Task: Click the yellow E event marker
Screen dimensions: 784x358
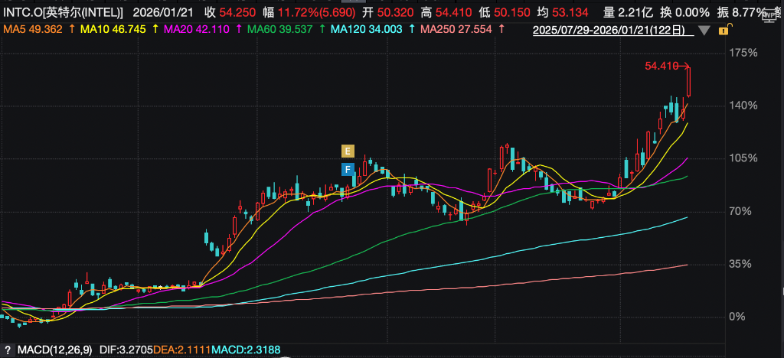Action: click(x=348, y=150)
